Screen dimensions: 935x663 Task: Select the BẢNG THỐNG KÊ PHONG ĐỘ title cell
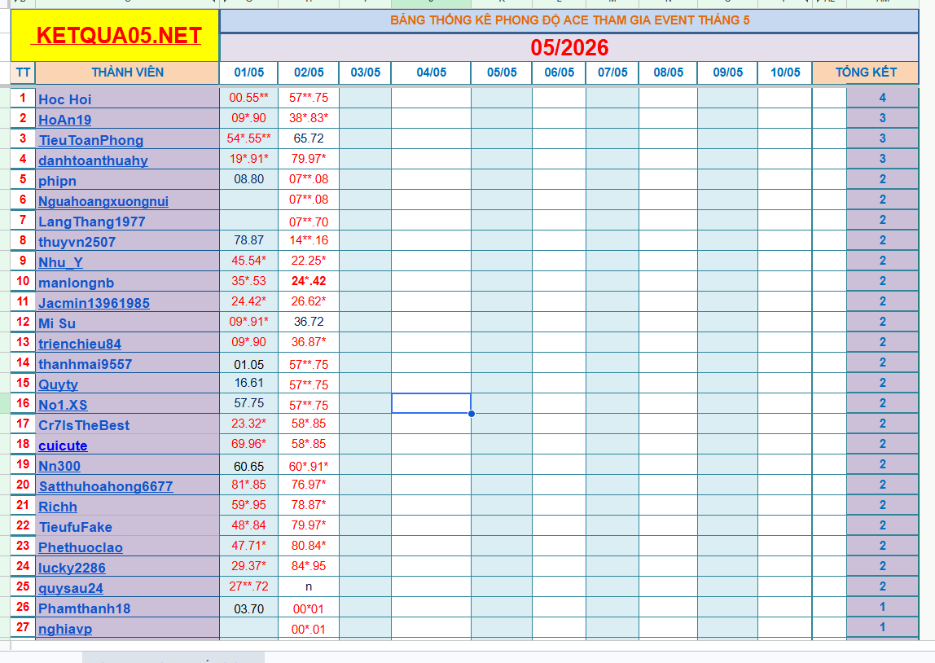(569, 20)
